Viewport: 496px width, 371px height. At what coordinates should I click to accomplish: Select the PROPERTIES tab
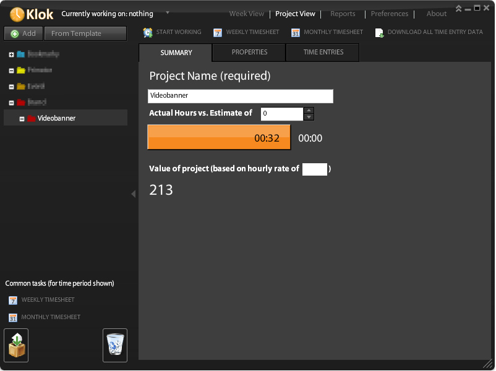249,53
